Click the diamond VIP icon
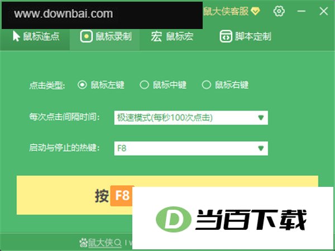This screenshot has width=335, height=251. click(255, 11)
